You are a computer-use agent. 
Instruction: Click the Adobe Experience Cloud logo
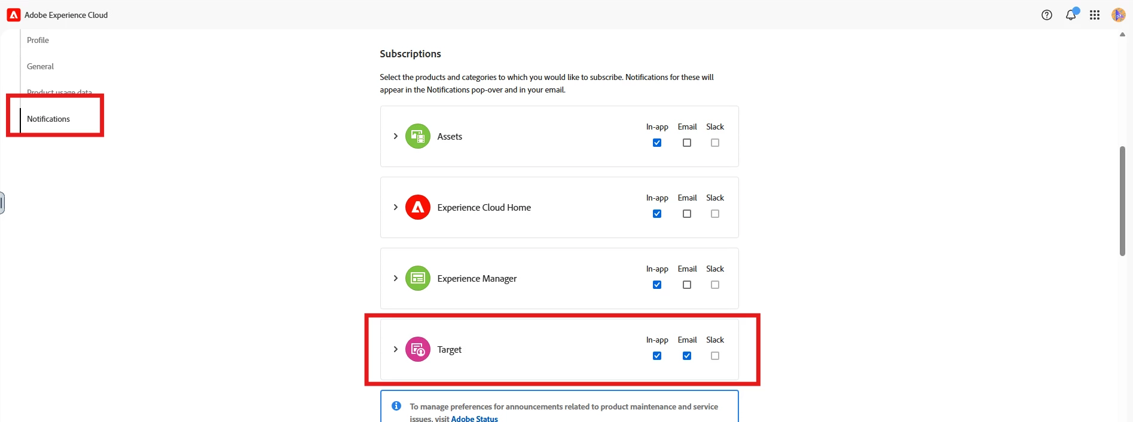(x=13, y=15)
